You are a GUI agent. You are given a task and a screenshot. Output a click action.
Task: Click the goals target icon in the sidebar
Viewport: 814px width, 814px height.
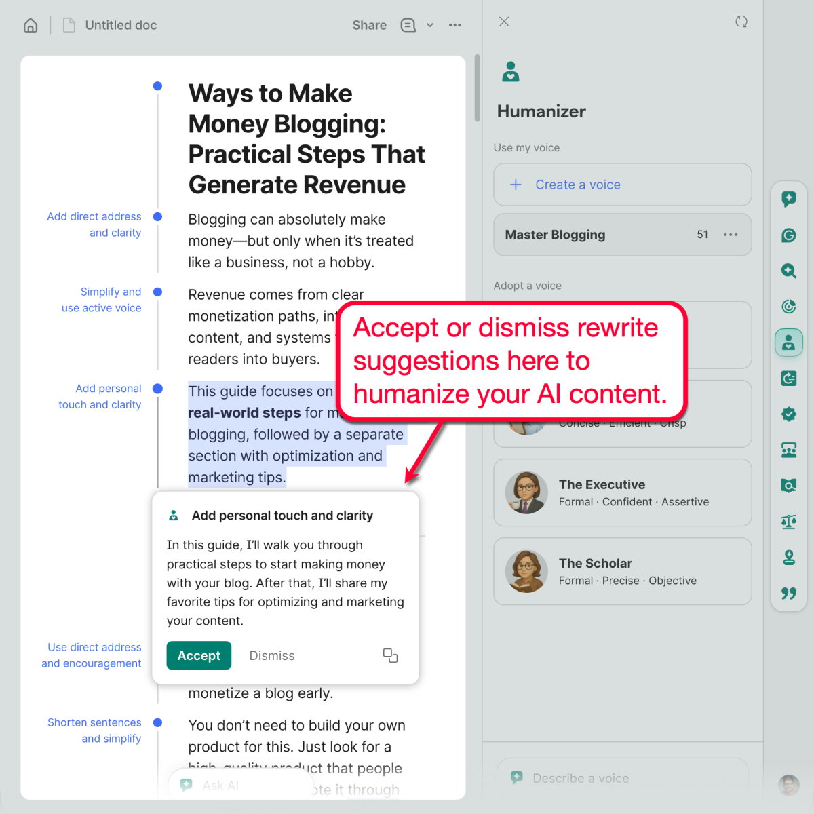click(789, 306)
